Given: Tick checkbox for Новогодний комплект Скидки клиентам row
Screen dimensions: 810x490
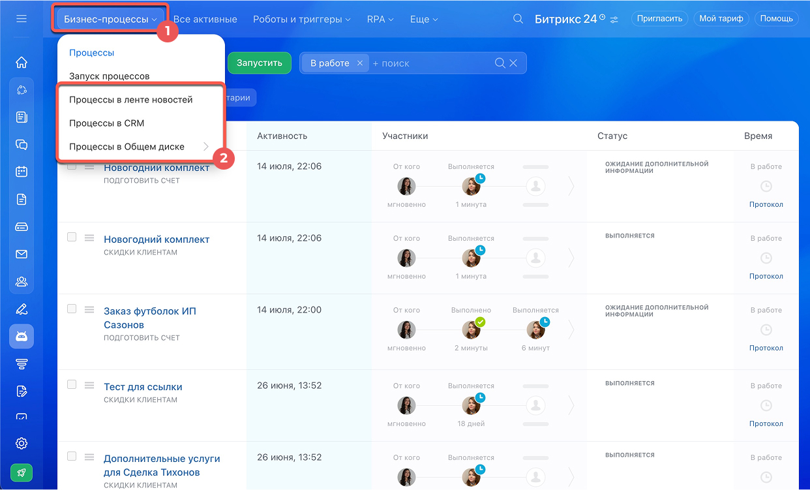Looking at the screenshot, I should point(72,237).
